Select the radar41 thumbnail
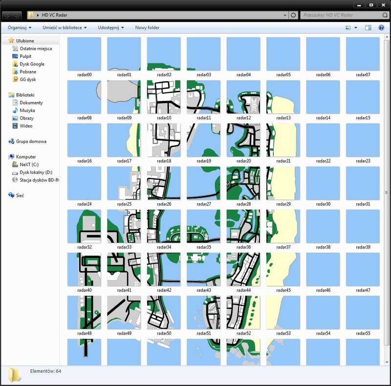Screen dimensions: 391x386 click(124, 270)
